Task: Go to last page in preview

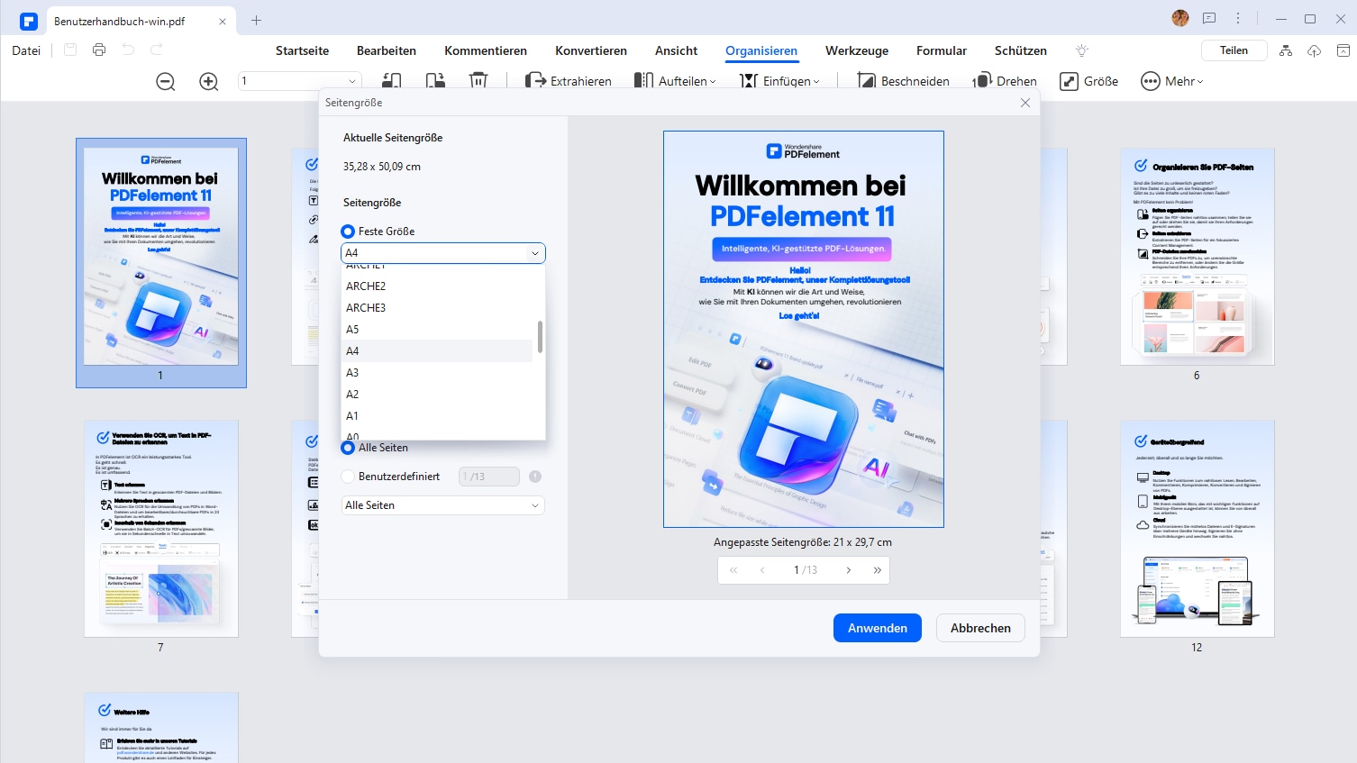Action: click(x=877, y=570)
